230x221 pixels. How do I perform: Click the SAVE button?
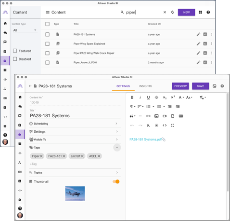point(201,86)
